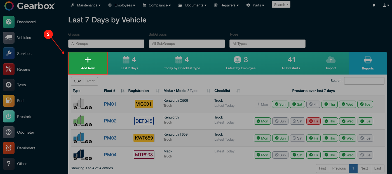
Task: Toggle PM02's Fri failed prestart status
Action: (313, 121)
